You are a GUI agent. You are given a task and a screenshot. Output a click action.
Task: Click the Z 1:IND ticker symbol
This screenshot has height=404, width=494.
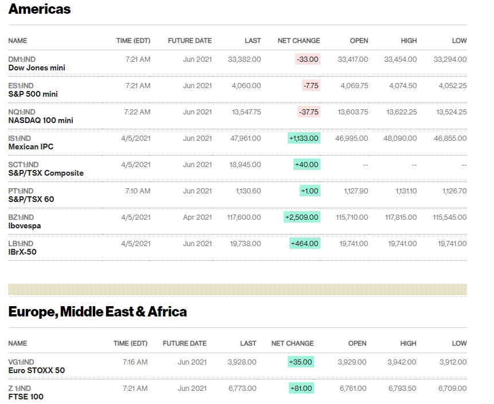pyautogui.click(x=19, y=389)
